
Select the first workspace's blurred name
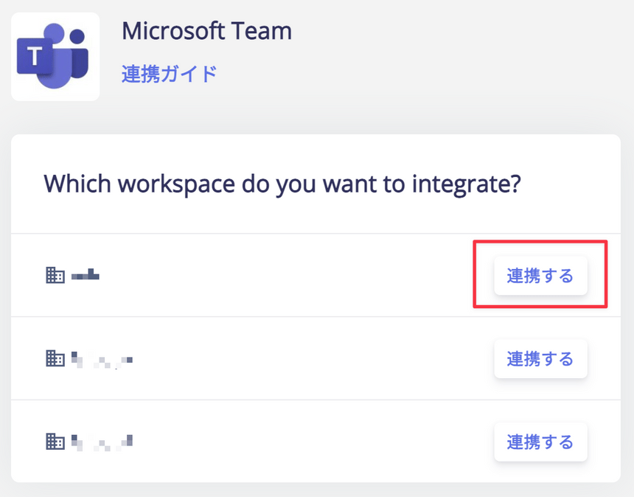[x=86, y=274]
